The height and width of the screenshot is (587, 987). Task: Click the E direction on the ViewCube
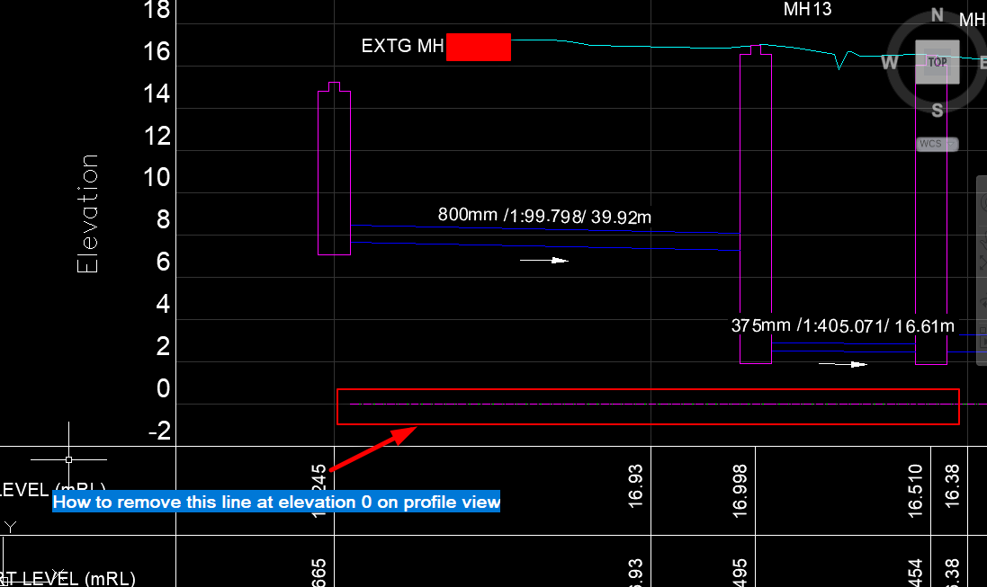coord(983,62)
